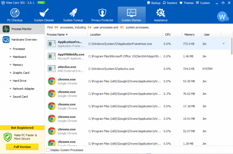Click the ApplicationFrameHost process icon
The height and width of the screenshot is (154, 233).
coord(52,44)
